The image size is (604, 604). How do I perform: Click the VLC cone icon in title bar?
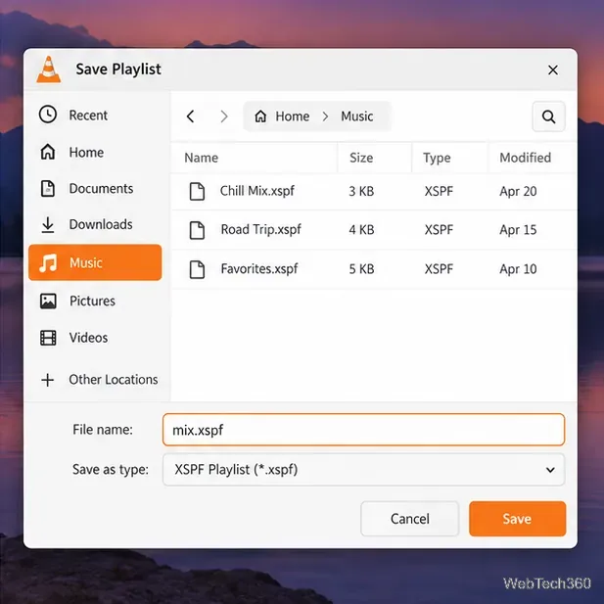click(49, 70)
